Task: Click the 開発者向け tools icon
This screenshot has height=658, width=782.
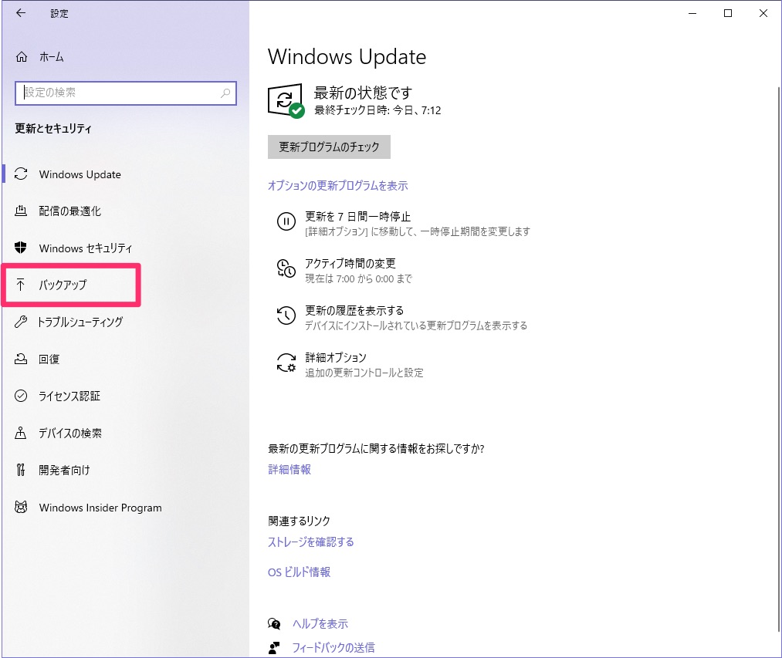Action: coord(20,470)
